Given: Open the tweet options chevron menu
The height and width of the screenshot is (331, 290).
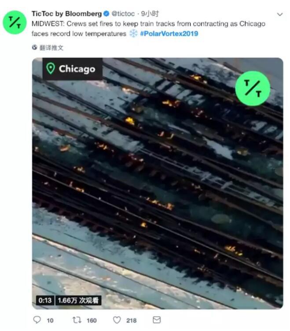Looking at the screenshot, I should [x=280, y=15].
